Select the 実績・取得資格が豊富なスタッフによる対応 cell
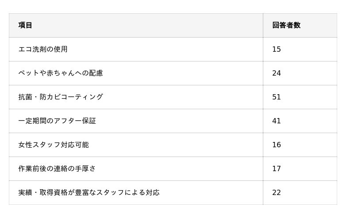 coord(89,192)
